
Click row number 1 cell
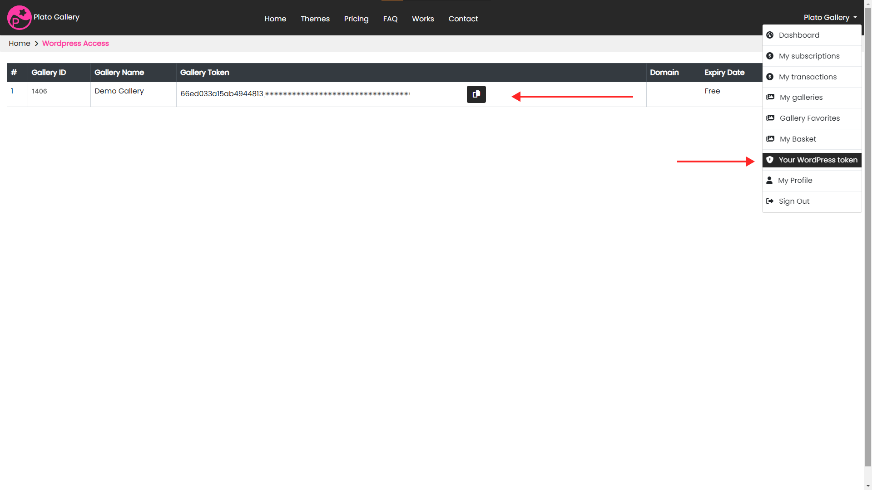17,94
